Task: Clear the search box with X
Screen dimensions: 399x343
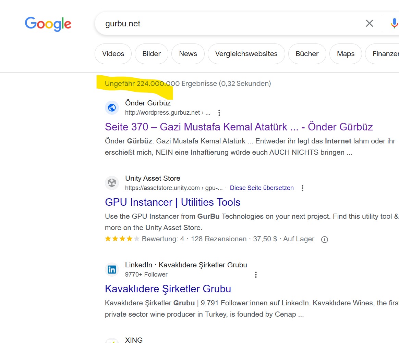Action: (369, 23)
